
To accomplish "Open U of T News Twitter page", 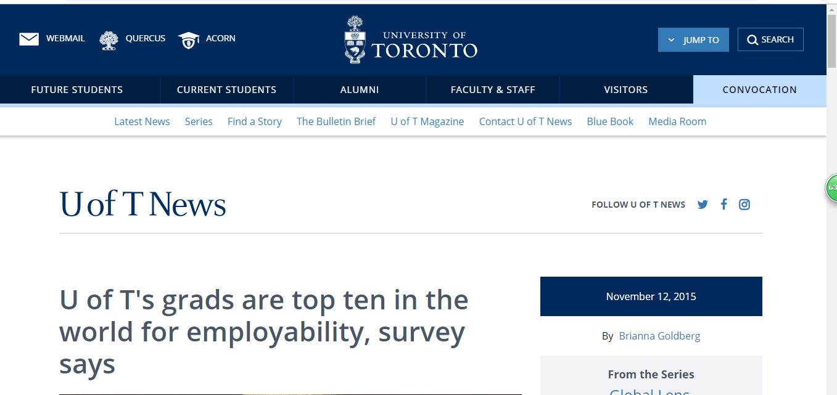I will click(x=703, y=205).
